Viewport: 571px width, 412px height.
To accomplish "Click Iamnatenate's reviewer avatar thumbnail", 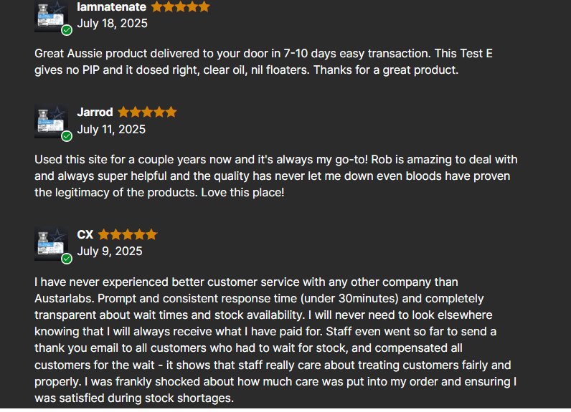I will (50, 15).
